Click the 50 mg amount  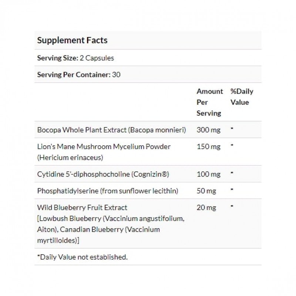[x=206, y=190]
